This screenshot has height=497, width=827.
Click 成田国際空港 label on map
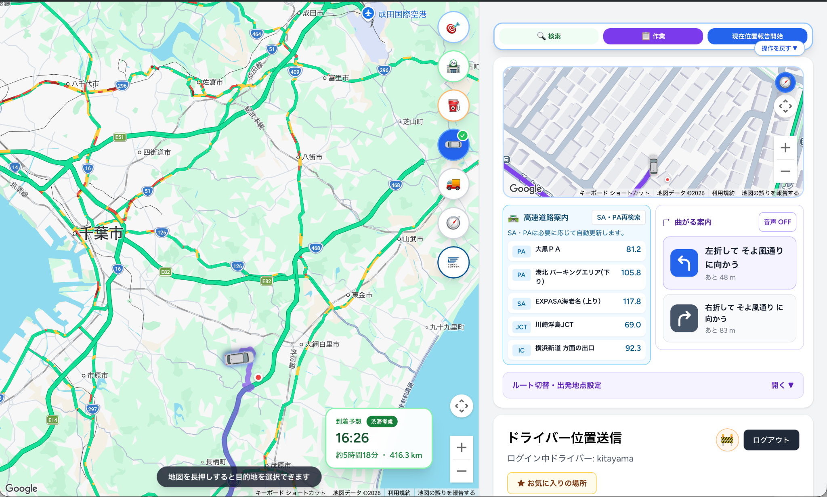(x=402, y=14)
